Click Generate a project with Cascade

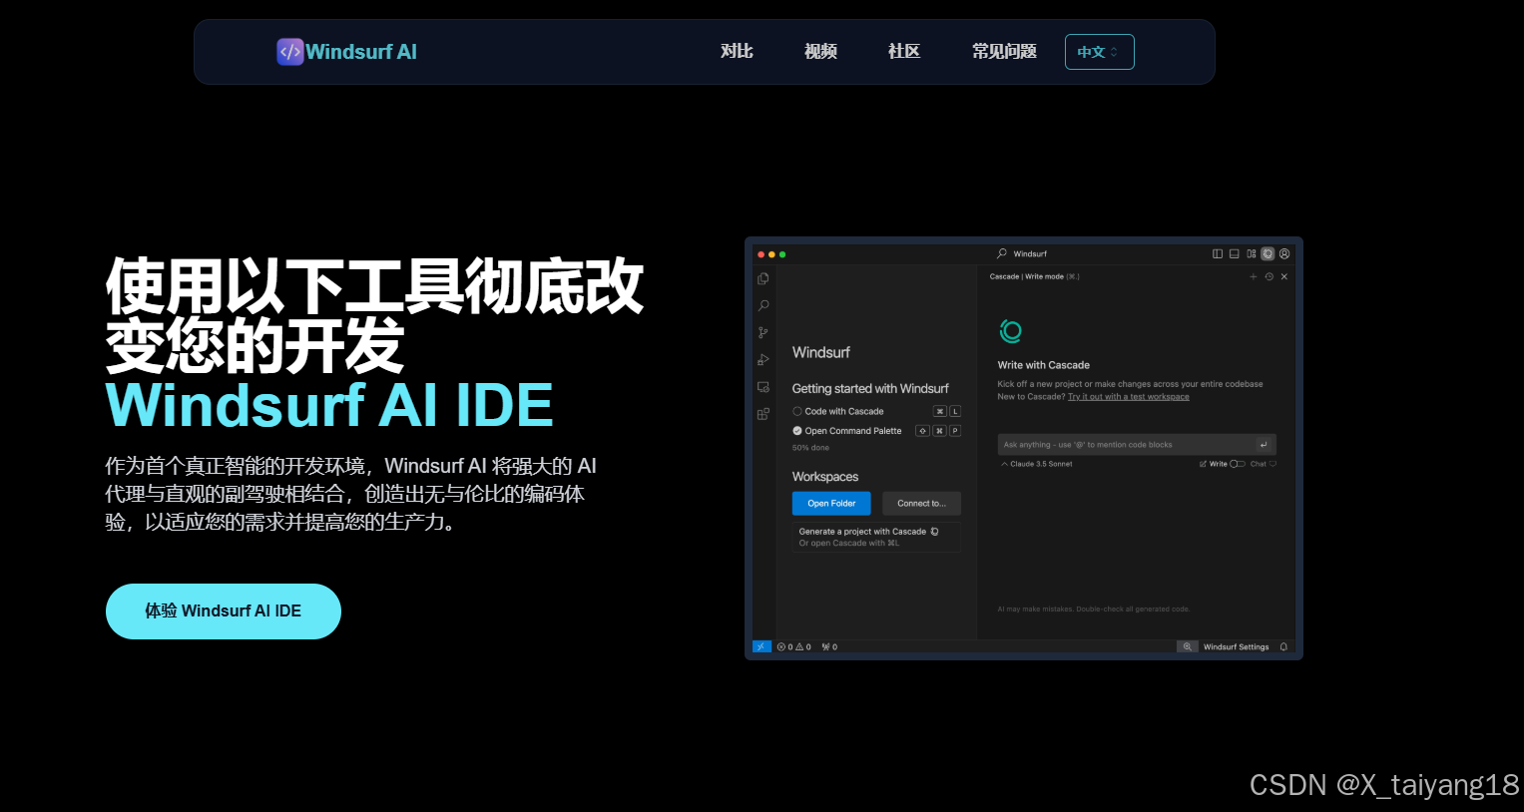(877, 537)
